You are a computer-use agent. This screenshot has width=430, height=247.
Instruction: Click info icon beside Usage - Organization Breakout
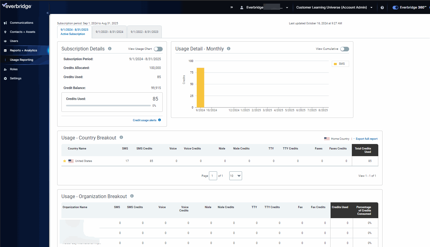(x=132, y=196)
